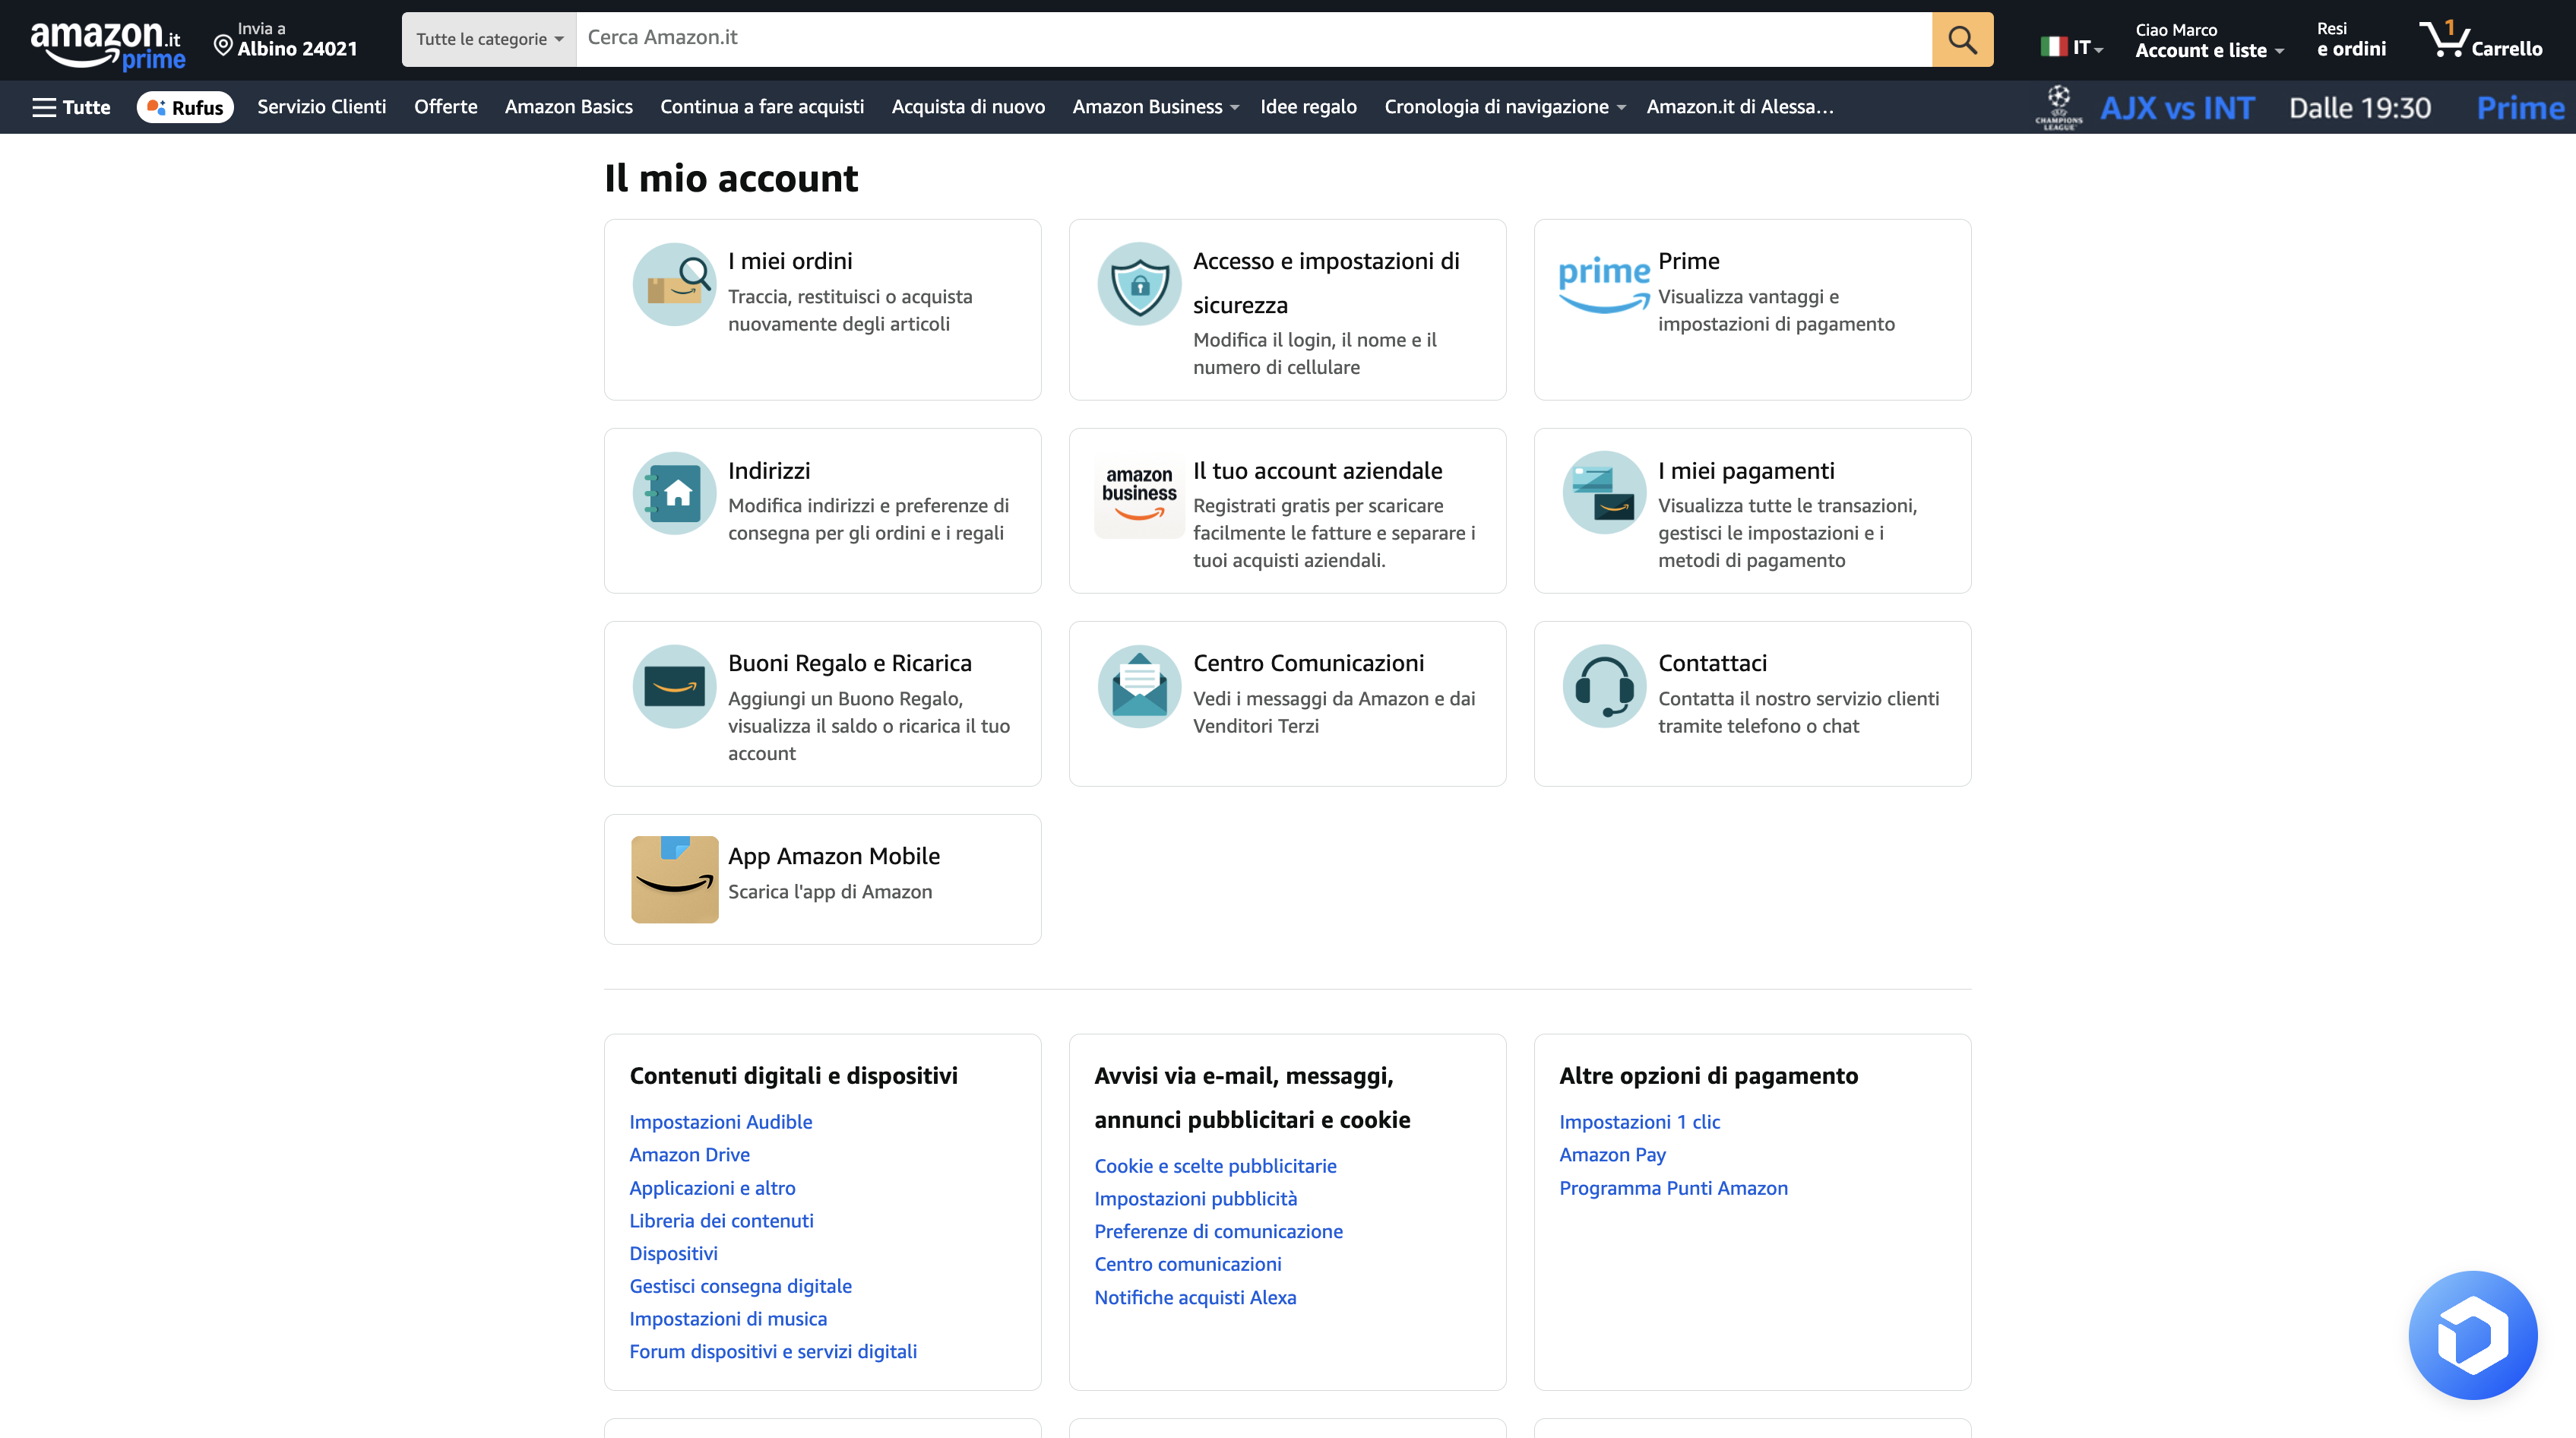This screenshot has width=2576, height=1438.
Task: Click Centro comunicazioni link in Avvisi
Action: pos(1187,1265)
